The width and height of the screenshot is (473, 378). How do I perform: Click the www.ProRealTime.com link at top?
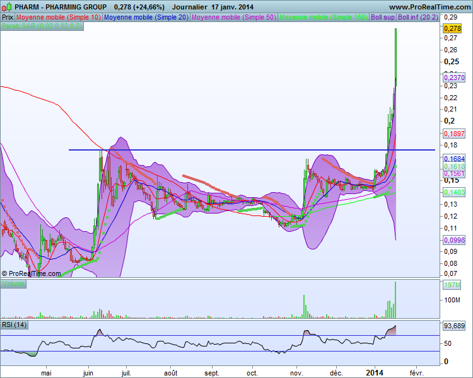429,7
